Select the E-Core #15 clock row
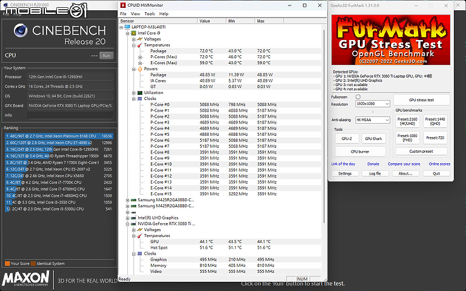466x291 pixels. coord(220,194)
